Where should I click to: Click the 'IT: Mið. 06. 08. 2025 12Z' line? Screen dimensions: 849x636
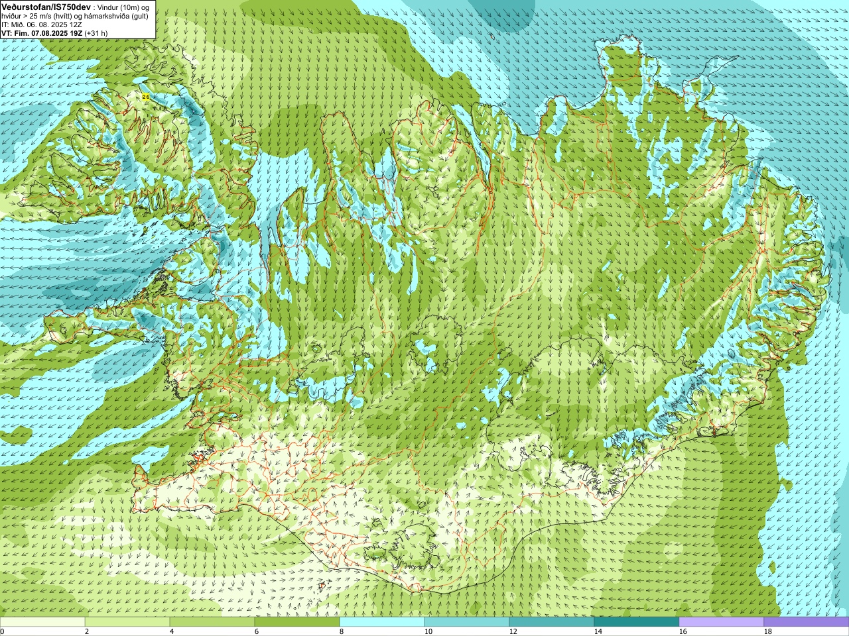click(x=42, y=24)
